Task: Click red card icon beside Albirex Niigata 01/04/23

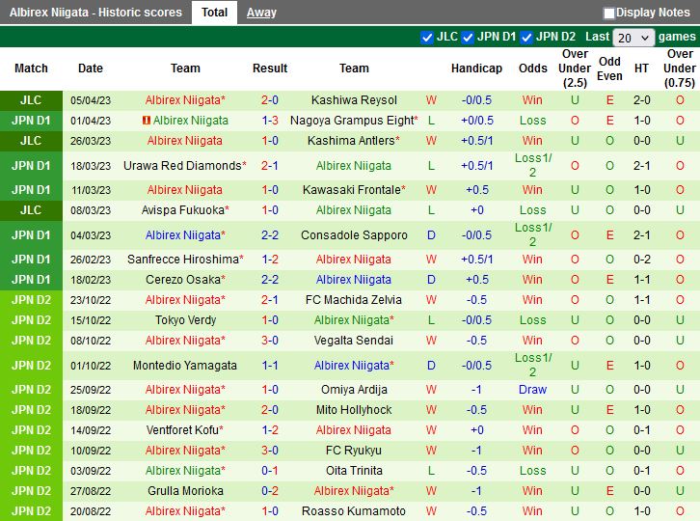Action: point(146,121)
